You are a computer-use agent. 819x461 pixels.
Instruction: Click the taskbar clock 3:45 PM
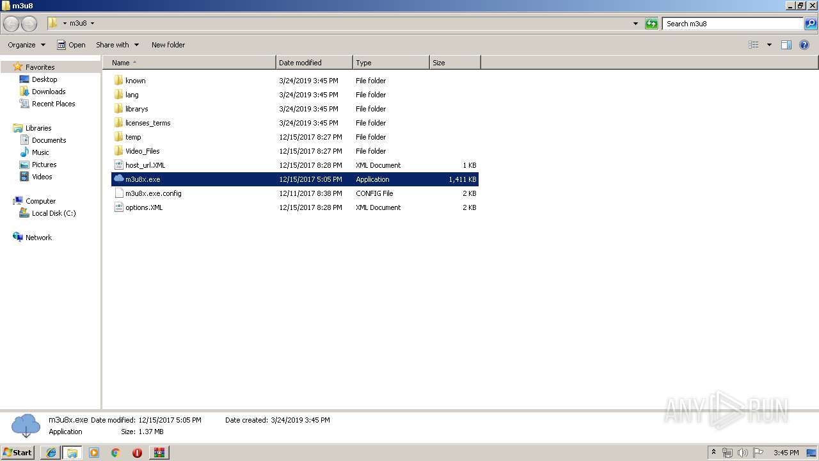(786, 453)
